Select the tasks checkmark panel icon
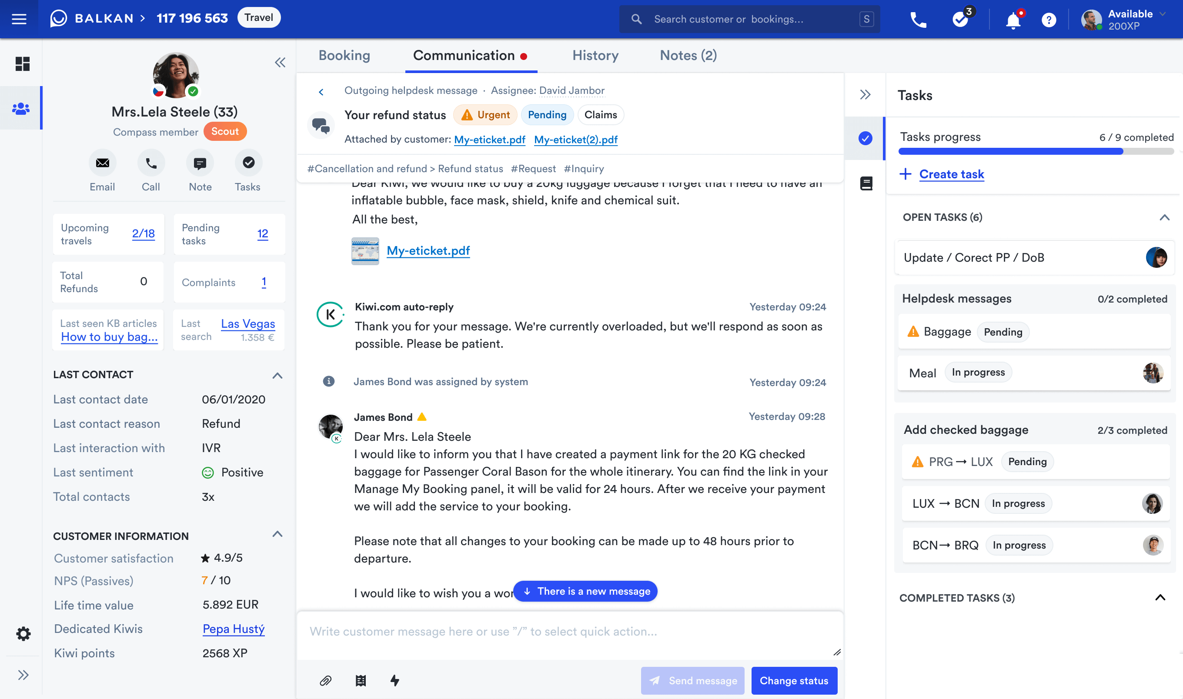Image resolution: width=1183 pixels, height=699 pixels. (x=865, y=138)
